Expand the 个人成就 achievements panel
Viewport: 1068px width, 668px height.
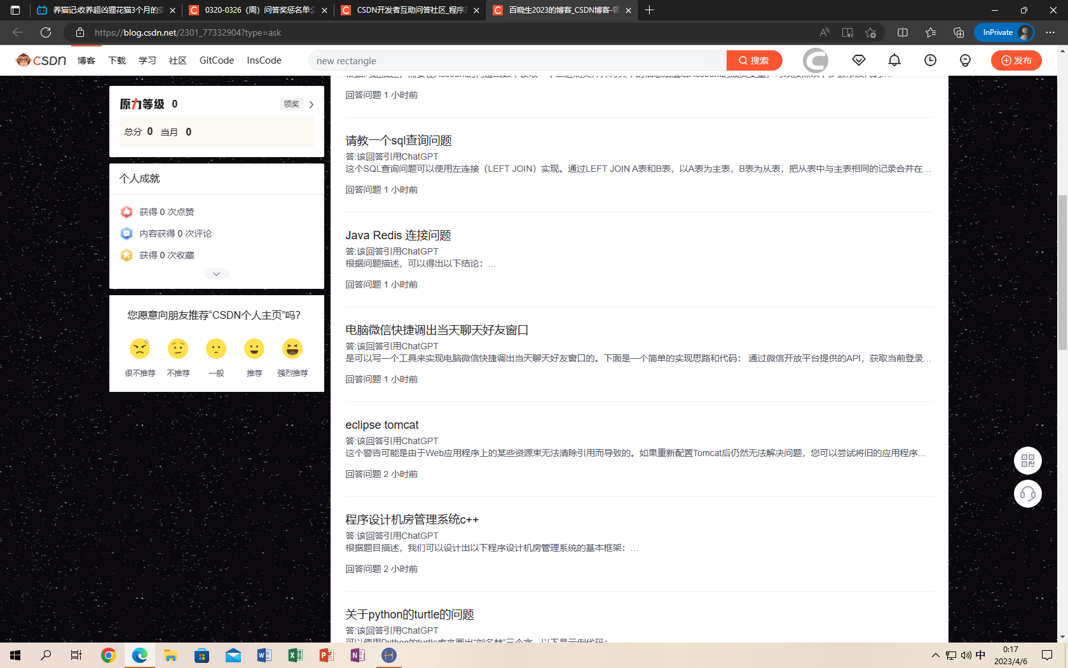pos(216,274)
